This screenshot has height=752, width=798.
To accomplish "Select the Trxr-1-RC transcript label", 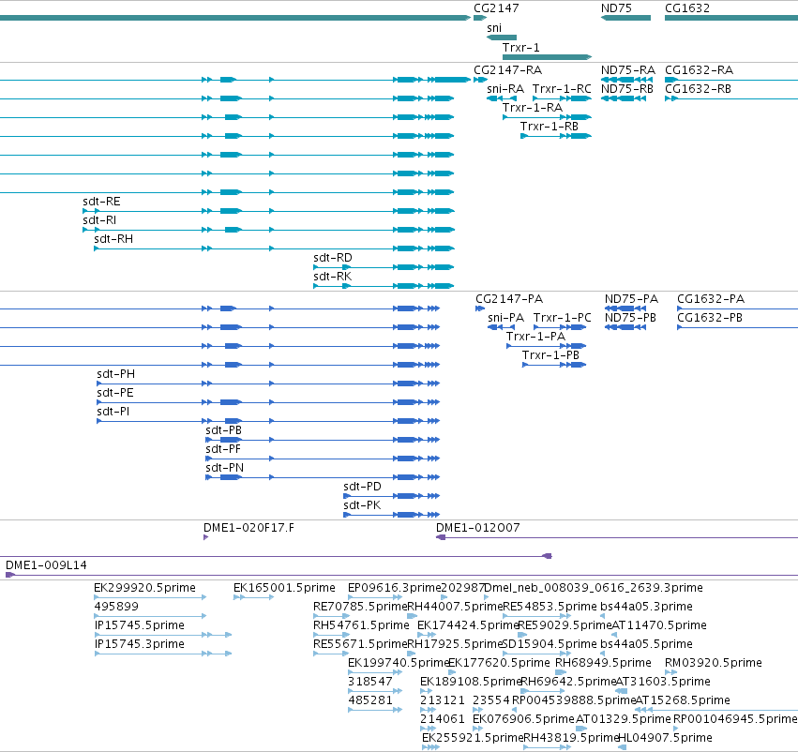I will pos(562,89).
